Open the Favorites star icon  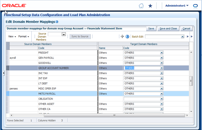click(x=150, y=6)
